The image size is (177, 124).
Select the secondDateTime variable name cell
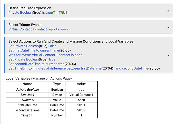(27, 110)
